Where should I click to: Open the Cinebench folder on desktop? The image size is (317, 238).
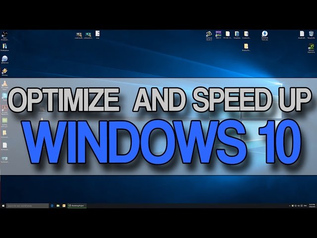pos(246,35)
